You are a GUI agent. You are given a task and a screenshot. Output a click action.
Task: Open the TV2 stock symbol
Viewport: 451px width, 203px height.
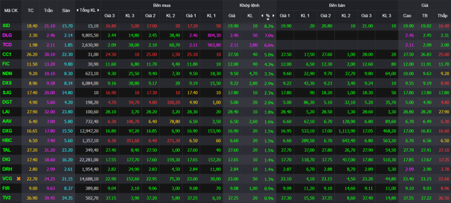[x=7, y=198]
